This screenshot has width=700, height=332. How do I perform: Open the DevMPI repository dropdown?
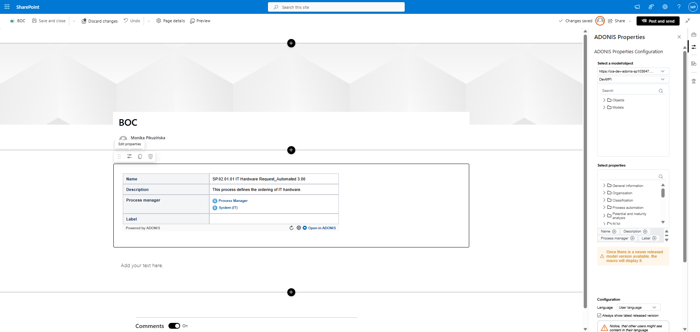pyautogui.click(x=633, y=79)
